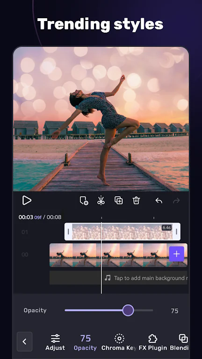Play the video preview

tap(27, 201)
